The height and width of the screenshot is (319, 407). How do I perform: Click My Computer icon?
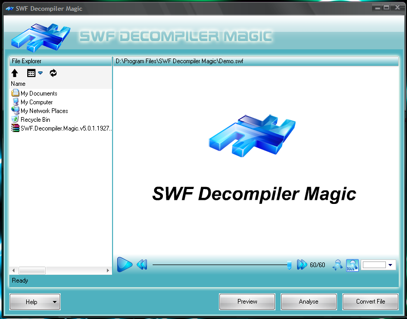click(15, 102)
